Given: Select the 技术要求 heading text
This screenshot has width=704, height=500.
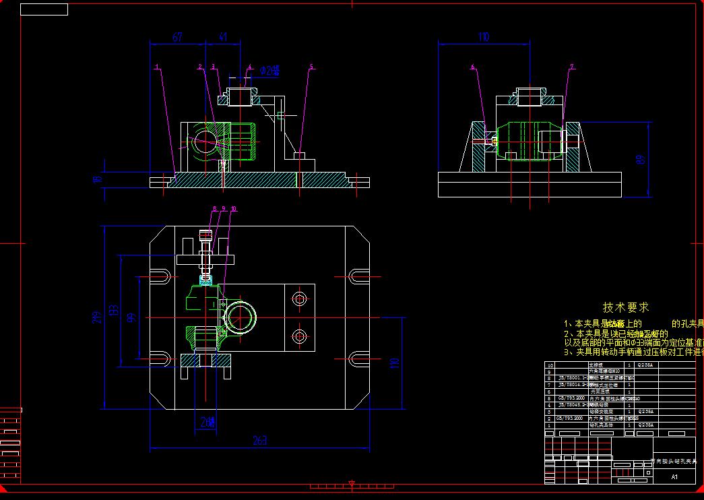Looking at the screenshot, I should tap(625, 307).
